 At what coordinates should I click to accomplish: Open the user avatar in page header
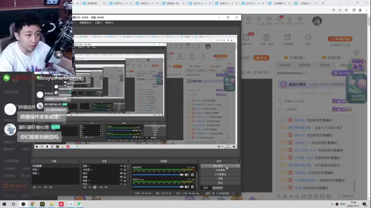(x=317, y=21)
